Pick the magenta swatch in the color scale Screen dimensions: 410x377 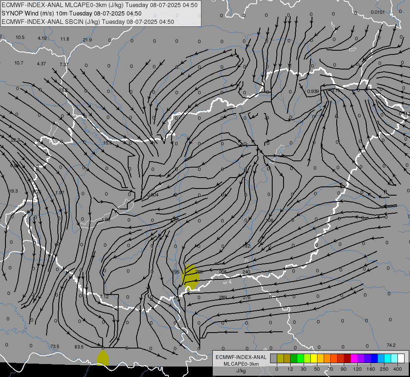click(x=354, y=358)
